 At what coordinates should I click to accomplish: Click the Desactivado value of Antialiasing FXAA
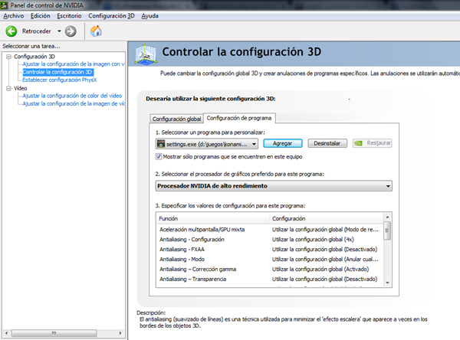click(325, 250)
